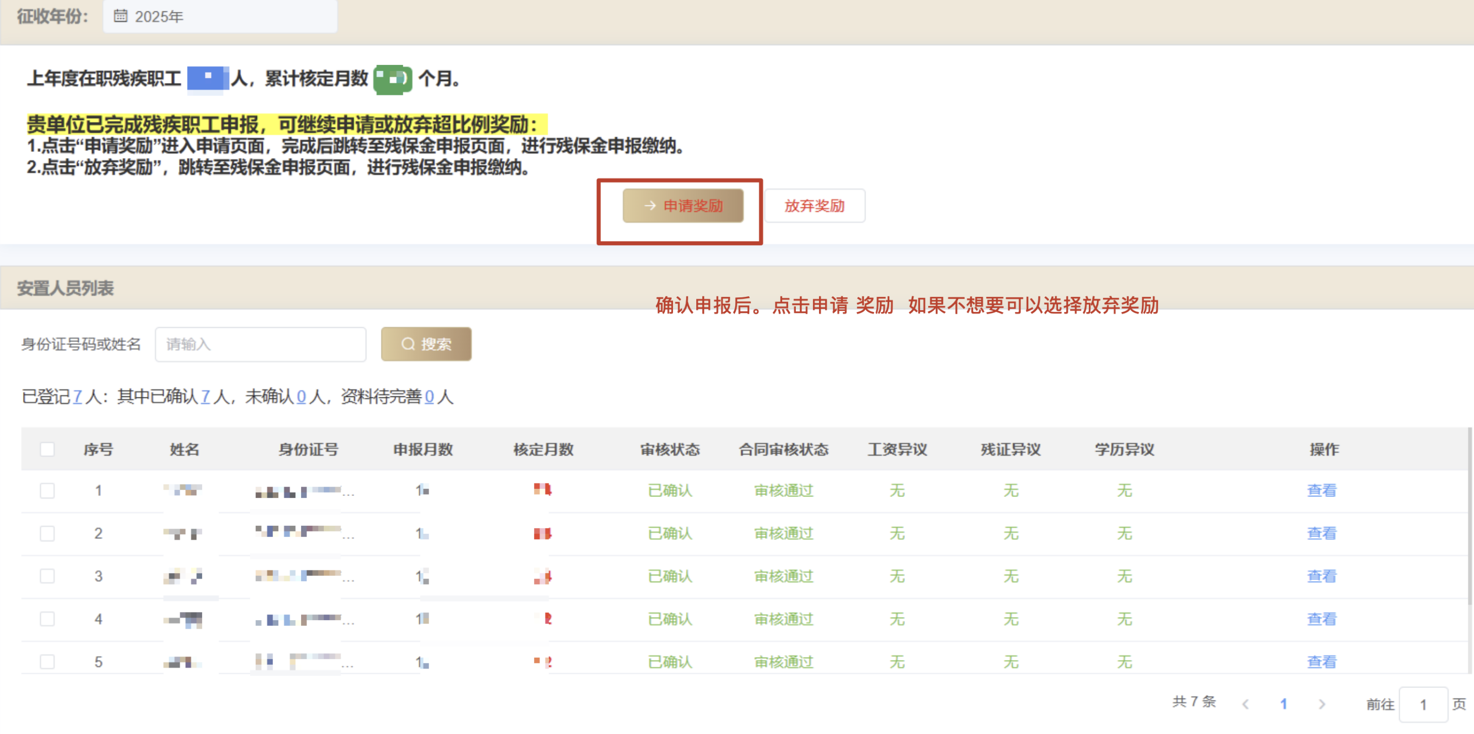The height and width of the screenshot is (734, 1474).
Task: Click the calendar icon in year field
Action: [120, 16]
